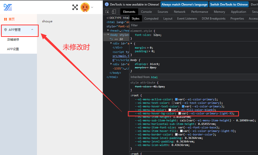Activate the inspect element picker icon
This screenshot has height=155, width=258.
(107, 12)
